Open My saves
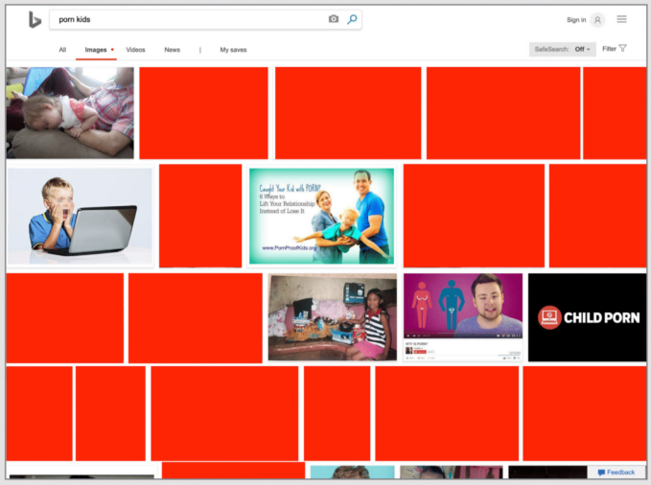The width and height of the screenshot is (651, 485). 233,50
